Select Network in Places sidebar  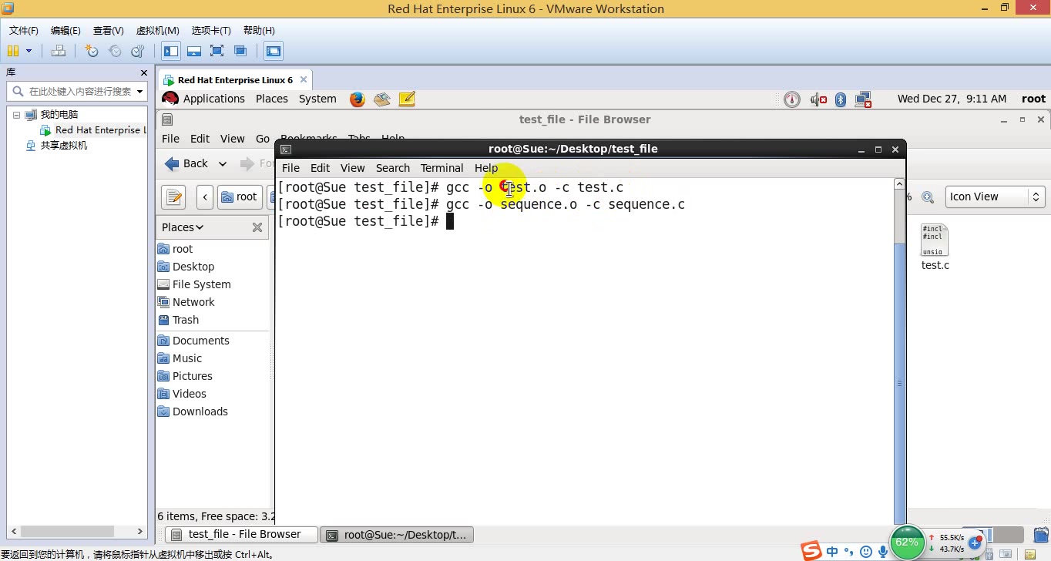click(x=186, y=302)
